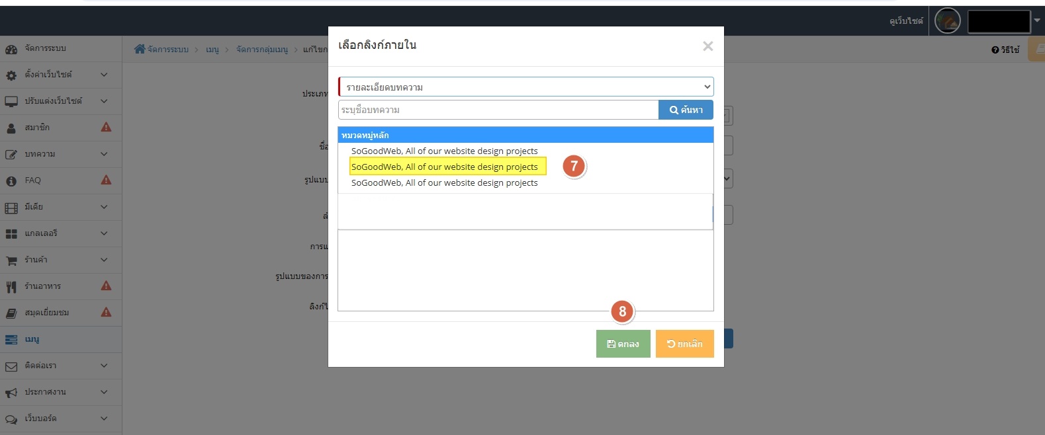Open the รายละเอียดบทความ dropdown
This screenshot has width=1045, height=435.
tap(525, 87)
